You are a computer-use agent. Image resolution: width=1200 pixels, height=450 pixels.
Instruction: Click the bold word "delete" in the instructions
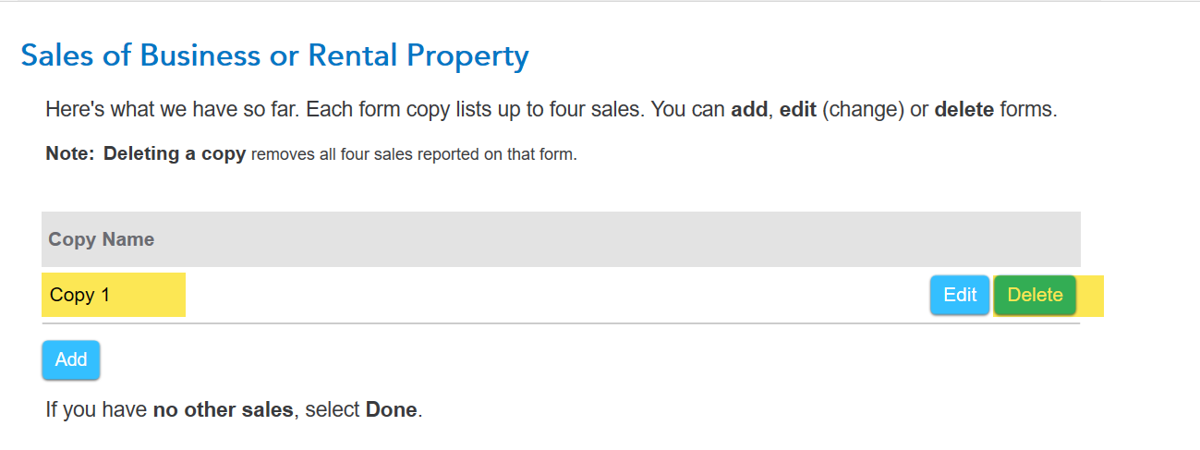(964, 110)
